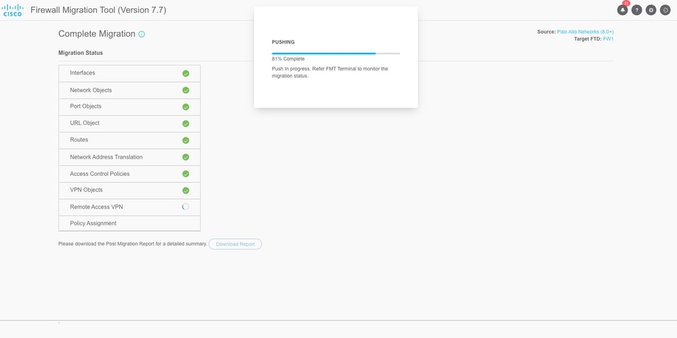Select the Port Objects row
Viewport: 677px width, 338px height.
(129, 106)
